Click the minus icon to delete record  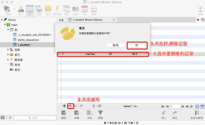[70, 106]
